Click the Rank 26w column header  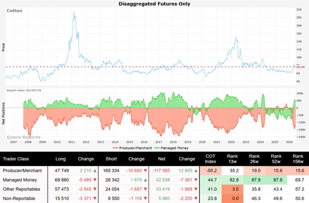(x=254, y=159)
